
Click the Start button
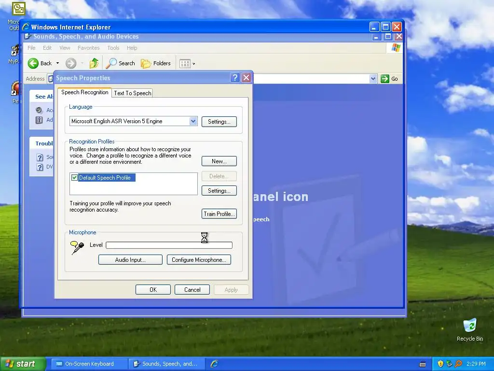(23, 364)
